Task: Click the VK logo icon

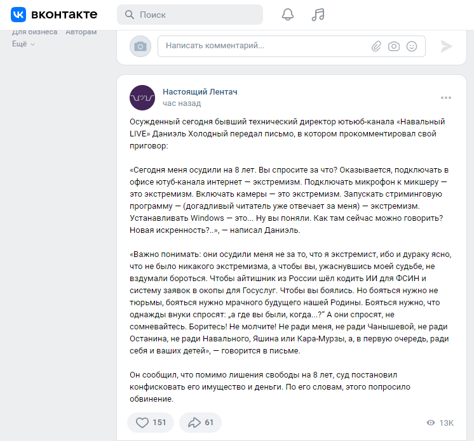Action: tap(18, 15)
